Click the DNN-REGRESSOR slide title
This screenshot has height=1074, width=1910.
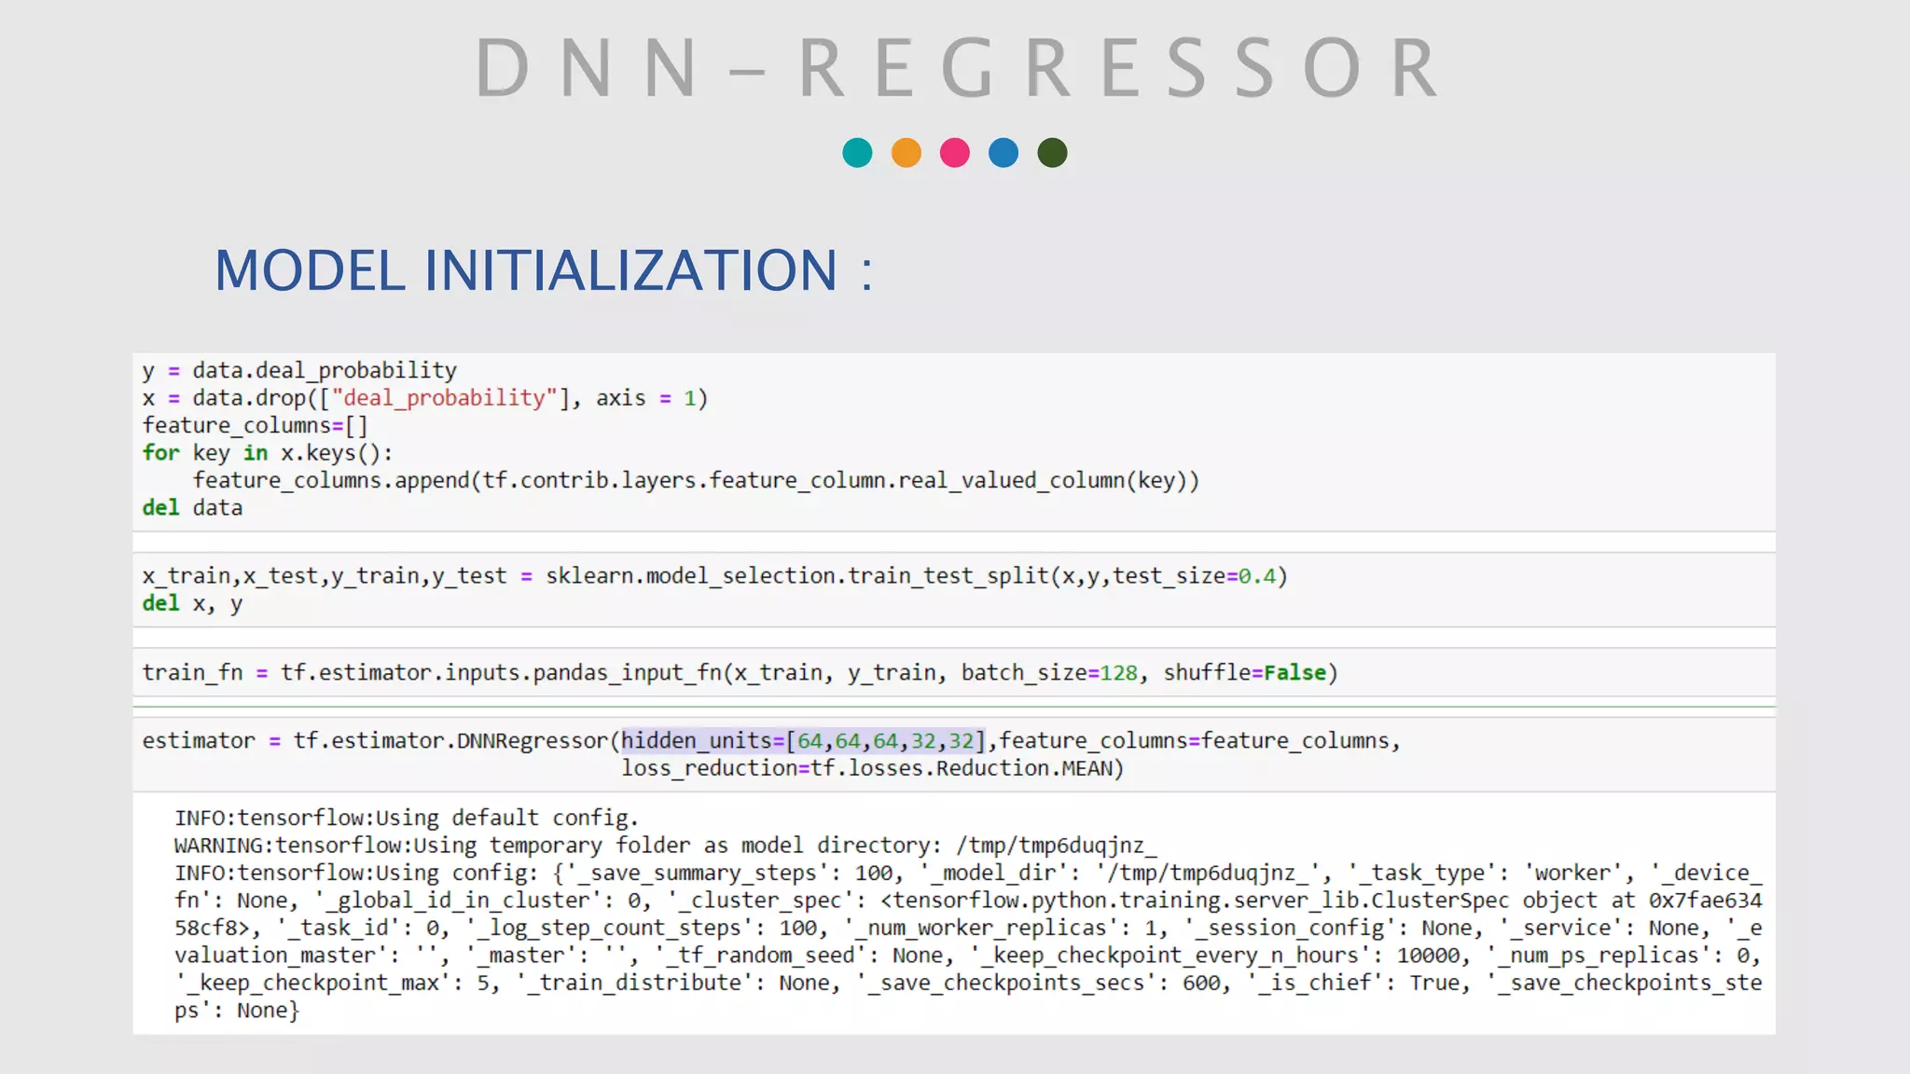[957, 68]
